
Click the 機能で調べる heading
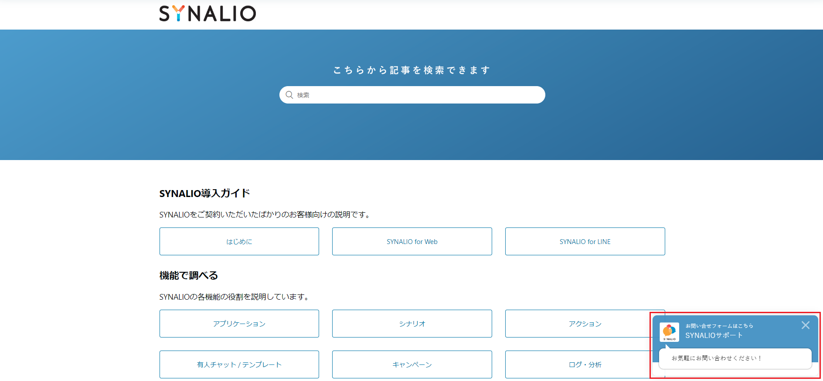click(188, 275)
